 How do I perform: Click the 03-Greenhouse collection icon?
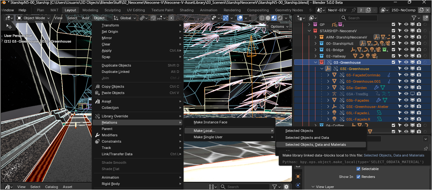pos(321,62)
